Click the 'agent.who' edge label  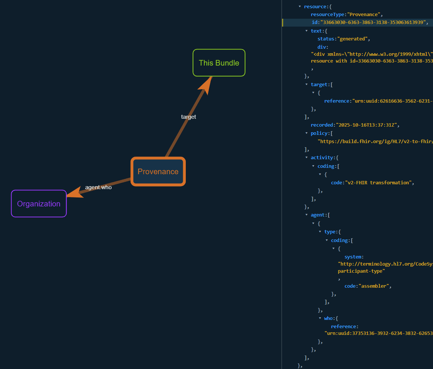(x=98, y=187)
